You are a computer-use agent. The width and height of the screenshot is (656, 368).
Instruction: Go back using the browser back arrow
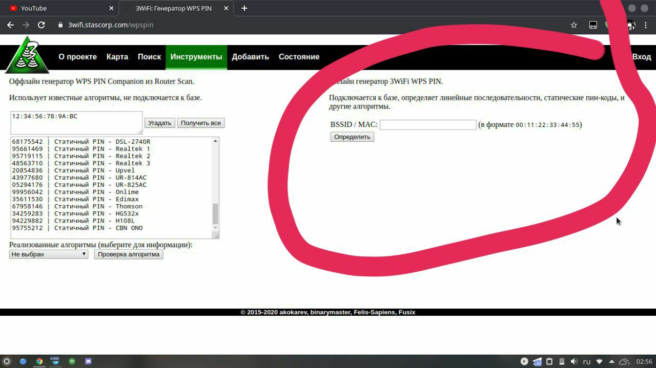pyautogui.click(x=10, y=25)
